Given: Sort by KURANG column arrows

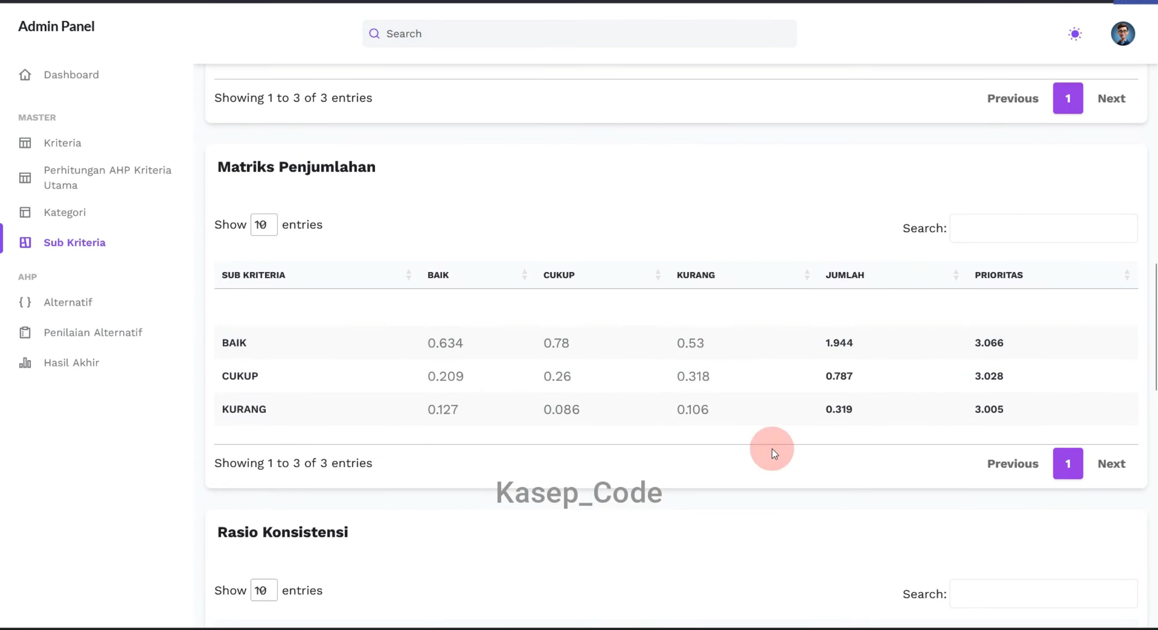Looking at the screenshot, I should [807, 275].
